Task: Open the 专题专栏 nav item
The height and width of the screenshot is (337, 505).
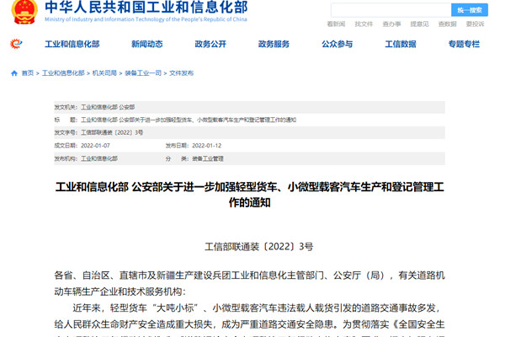Action: 464,44
